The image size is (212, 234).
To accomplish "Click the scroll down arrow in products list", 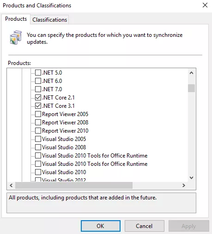I will 191,178.
